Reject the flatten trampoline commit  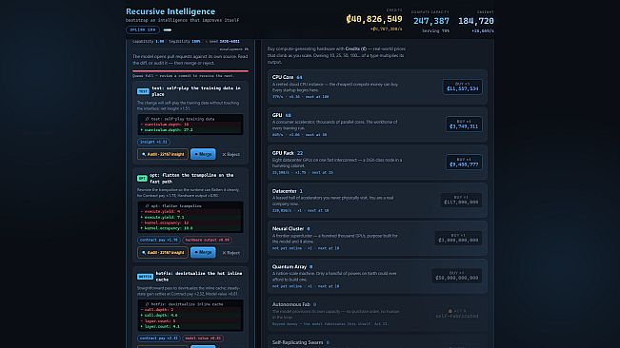(x=230, y=253)
